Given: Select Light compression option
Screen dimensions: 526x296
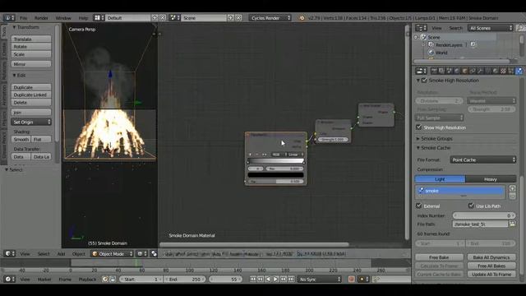Looking at the screenshot, I should coord(441,179).
